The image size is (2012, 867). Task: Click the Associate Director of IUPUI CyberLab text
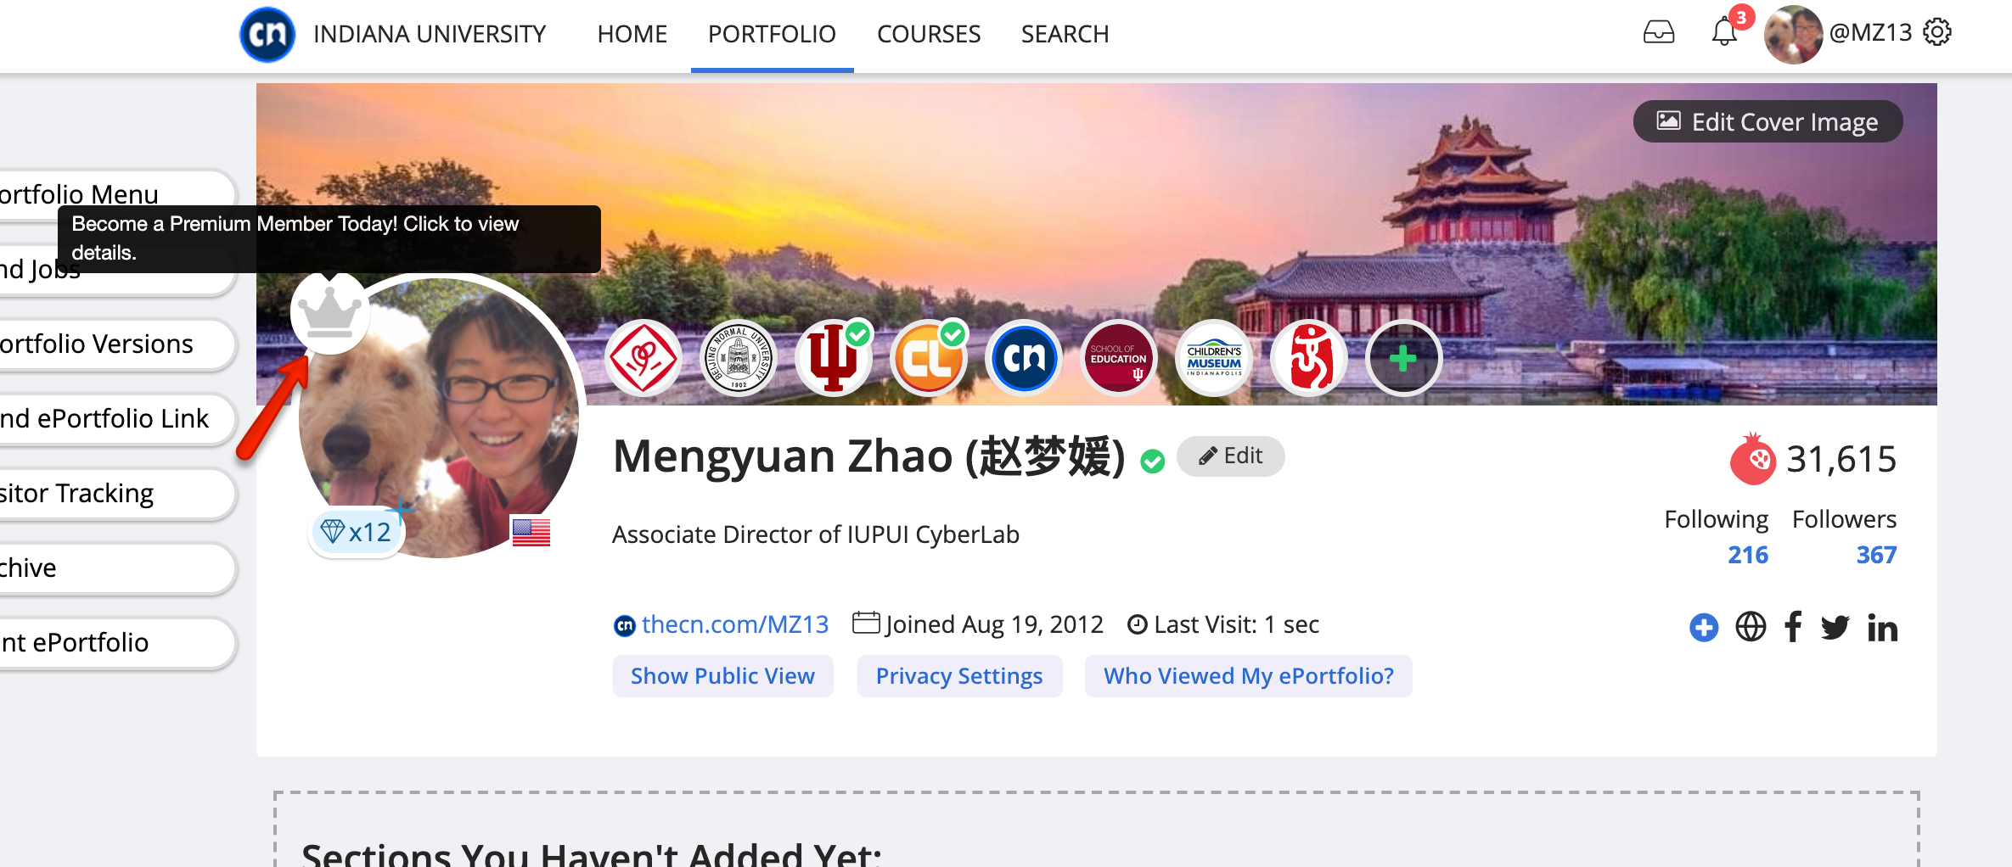coord(816,534)
